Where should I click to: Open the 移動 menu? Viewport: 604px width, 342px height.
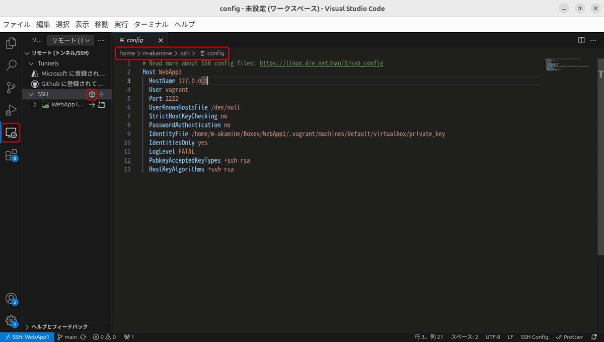pos(102,24)
